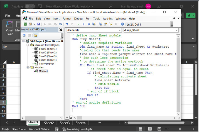Click View Microsoft Excel icon
This screenshot has width=199, height=132.
[25, 24]
